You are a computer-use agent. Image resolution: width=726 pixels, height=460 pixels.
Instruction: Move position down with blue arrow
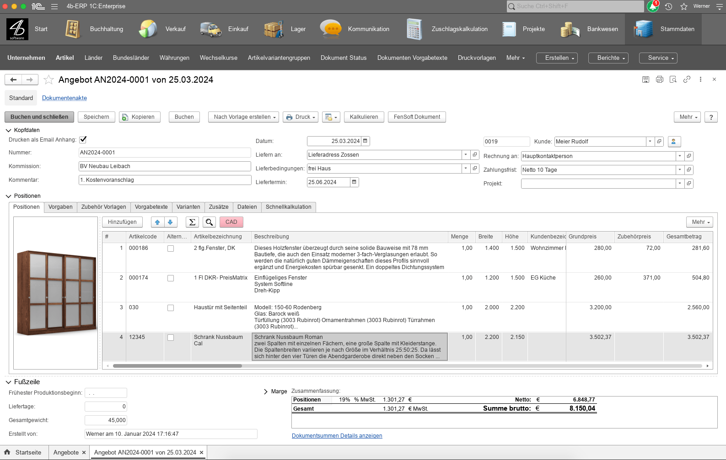tap(170, 222)
